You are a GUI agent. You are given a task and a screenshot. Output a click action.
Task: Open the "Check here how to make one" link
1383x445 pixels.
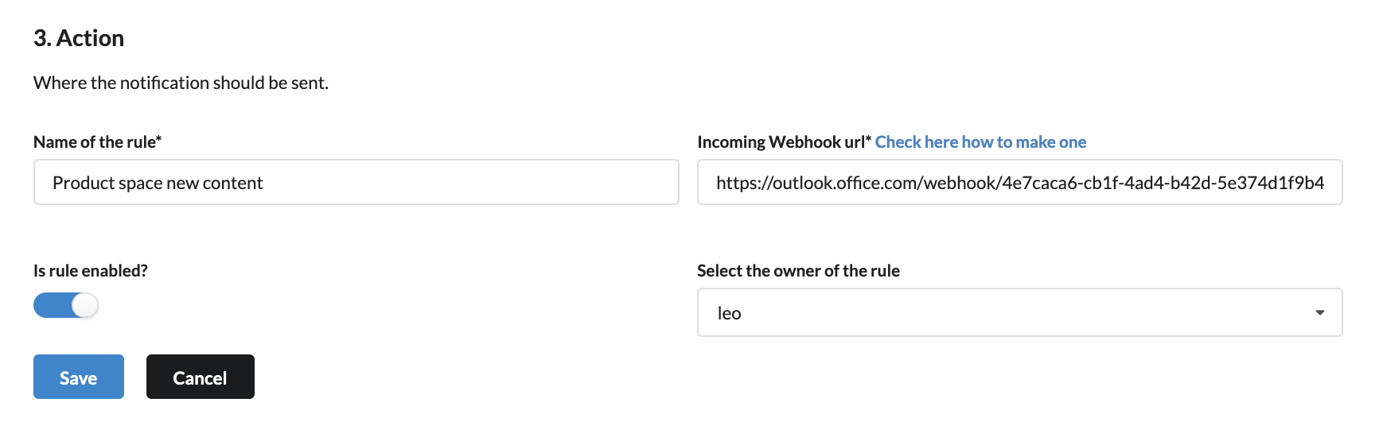[x=980, y=142]
